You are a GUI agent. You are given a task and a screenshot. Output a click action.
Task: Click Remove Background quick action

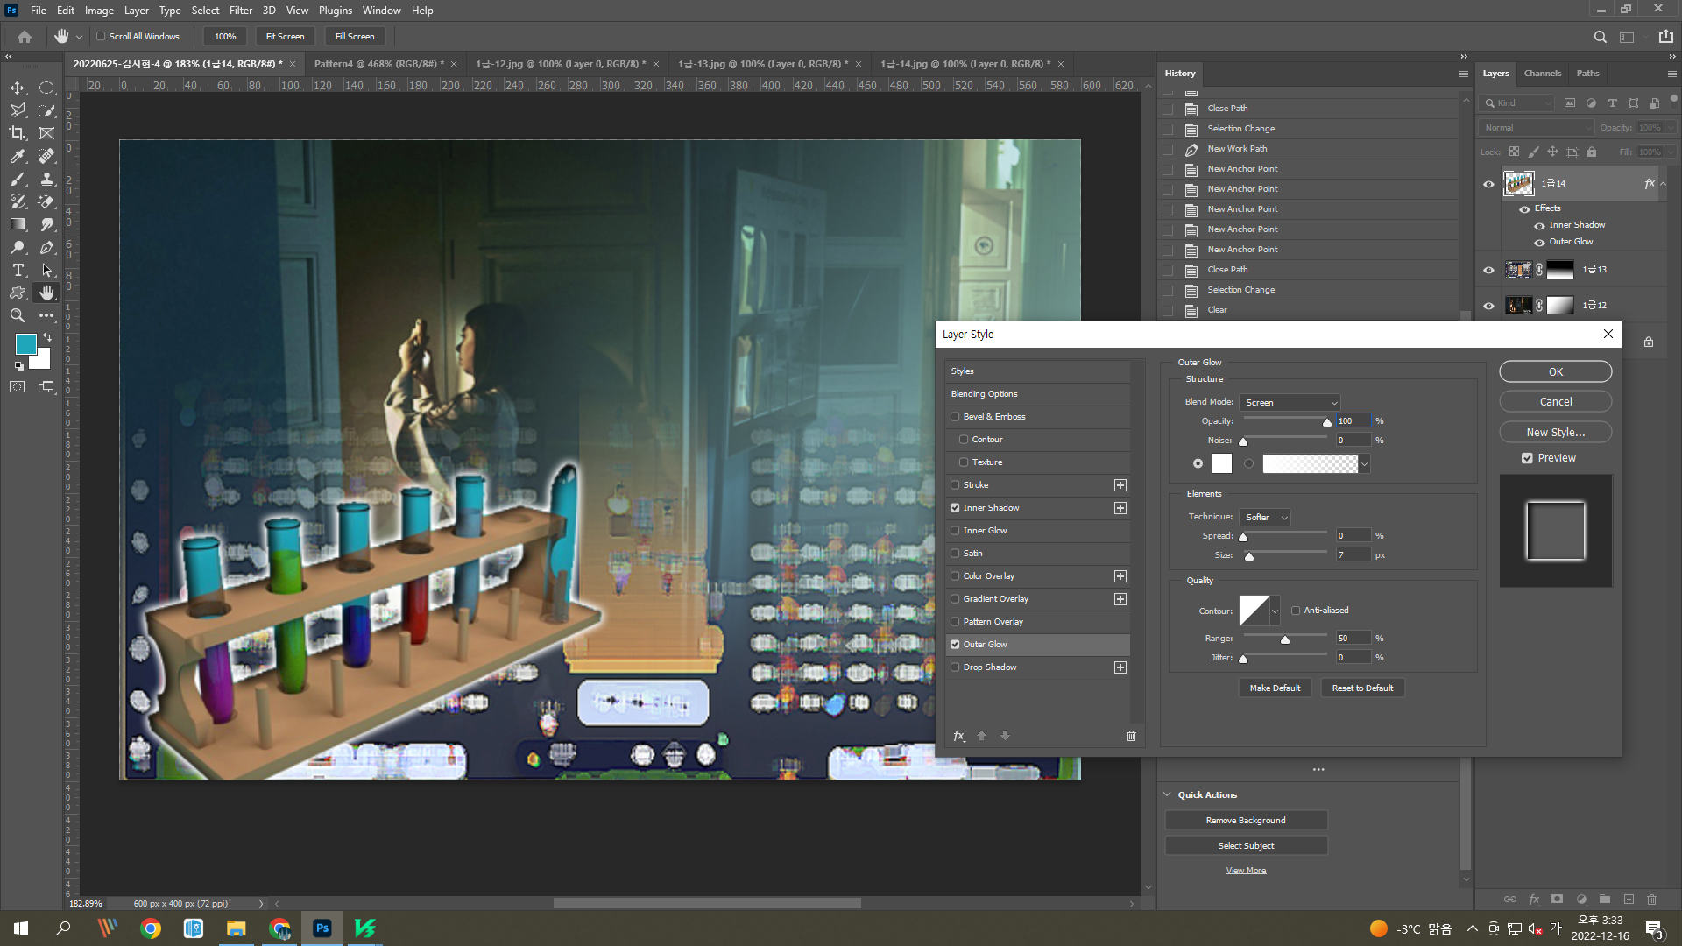[1245, 821]
